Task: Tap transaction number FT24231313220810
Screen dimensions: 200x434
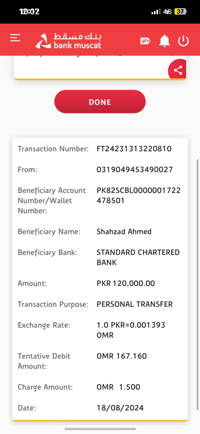Action: tap(134, 149)
